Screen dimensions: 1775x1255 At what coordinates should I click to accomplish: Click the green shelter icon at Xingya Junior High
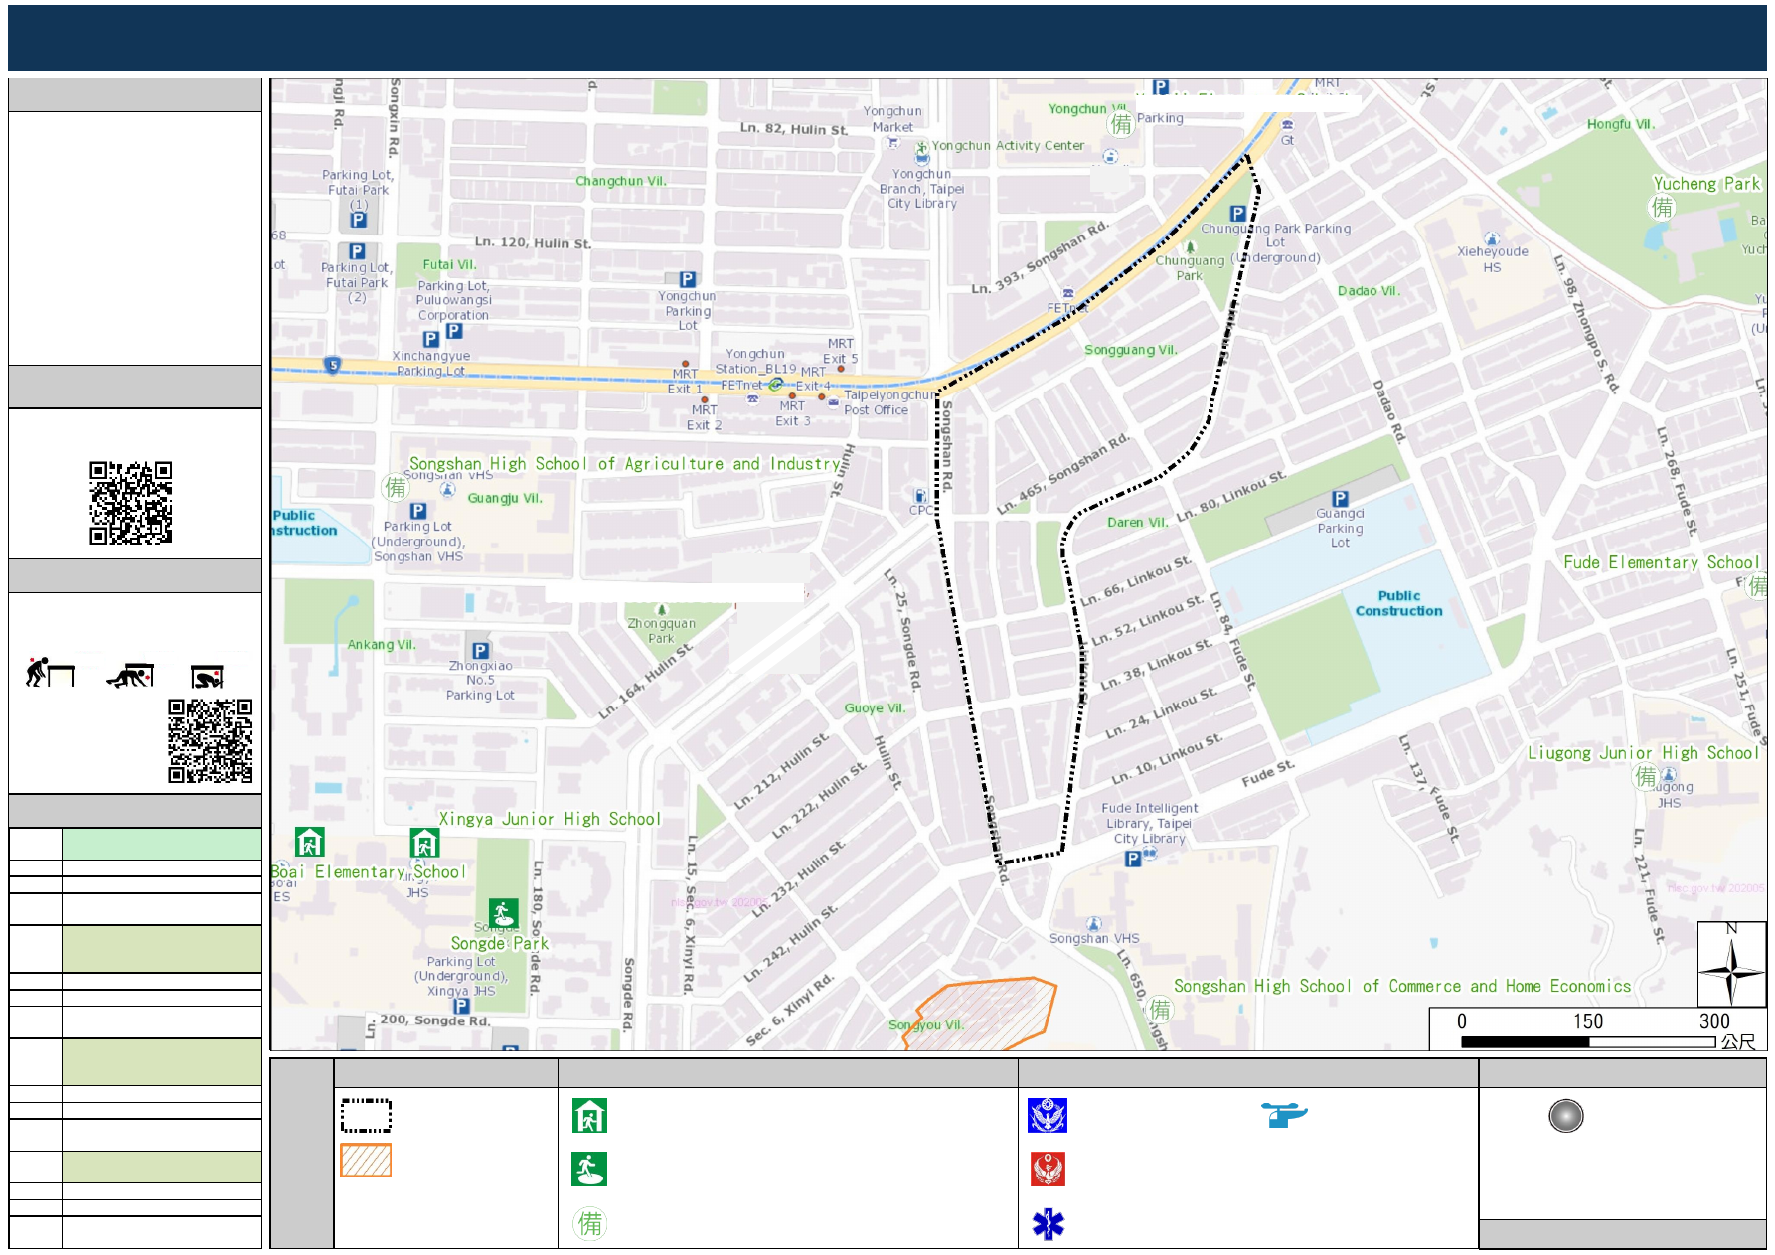click(x=424, y=843)
